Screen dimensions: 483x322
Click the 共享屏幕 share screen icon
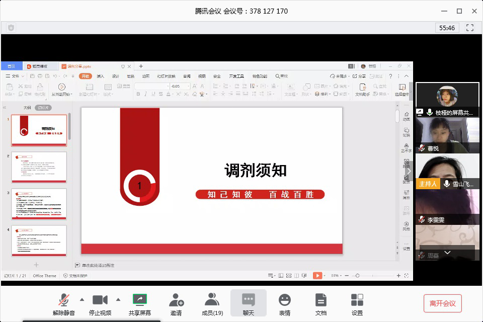coord(139,303)
